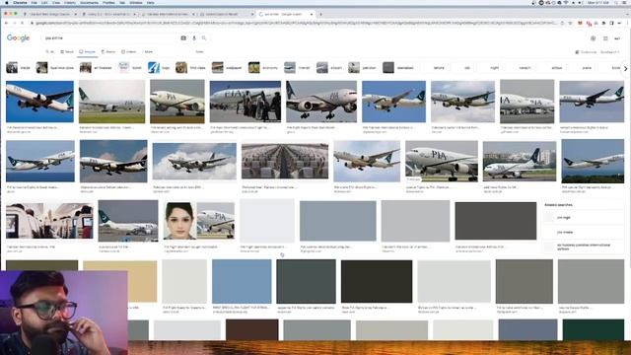Open in-flight seatback screens cabin image
The width and height of the screenshot is (631, 355).
click(49, 221)
